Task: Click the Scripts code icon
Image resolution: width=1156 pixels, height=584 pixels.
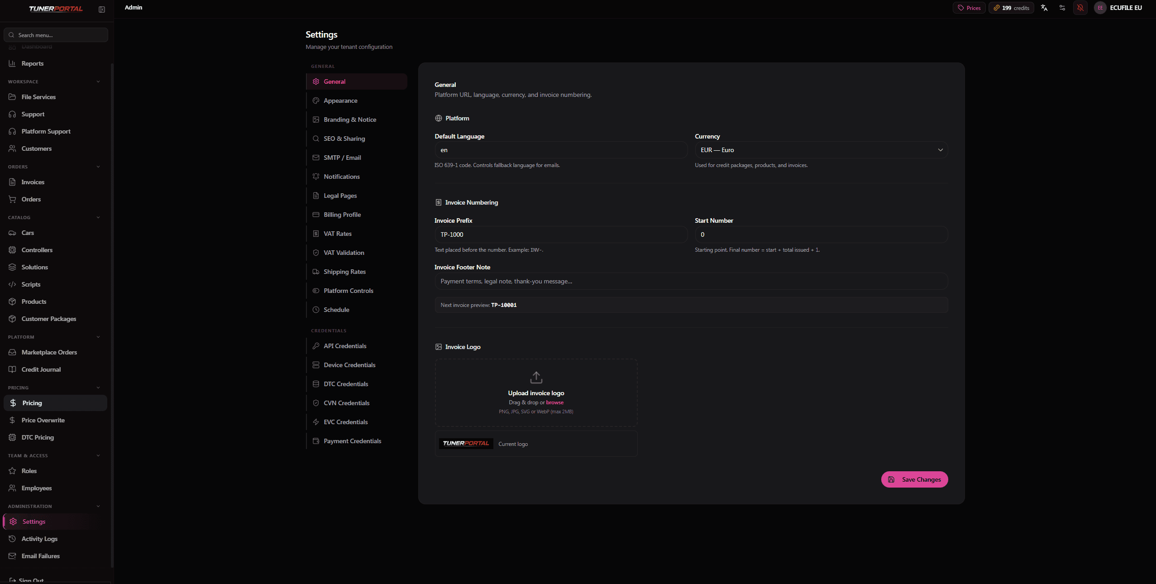Action: [12, 284]
